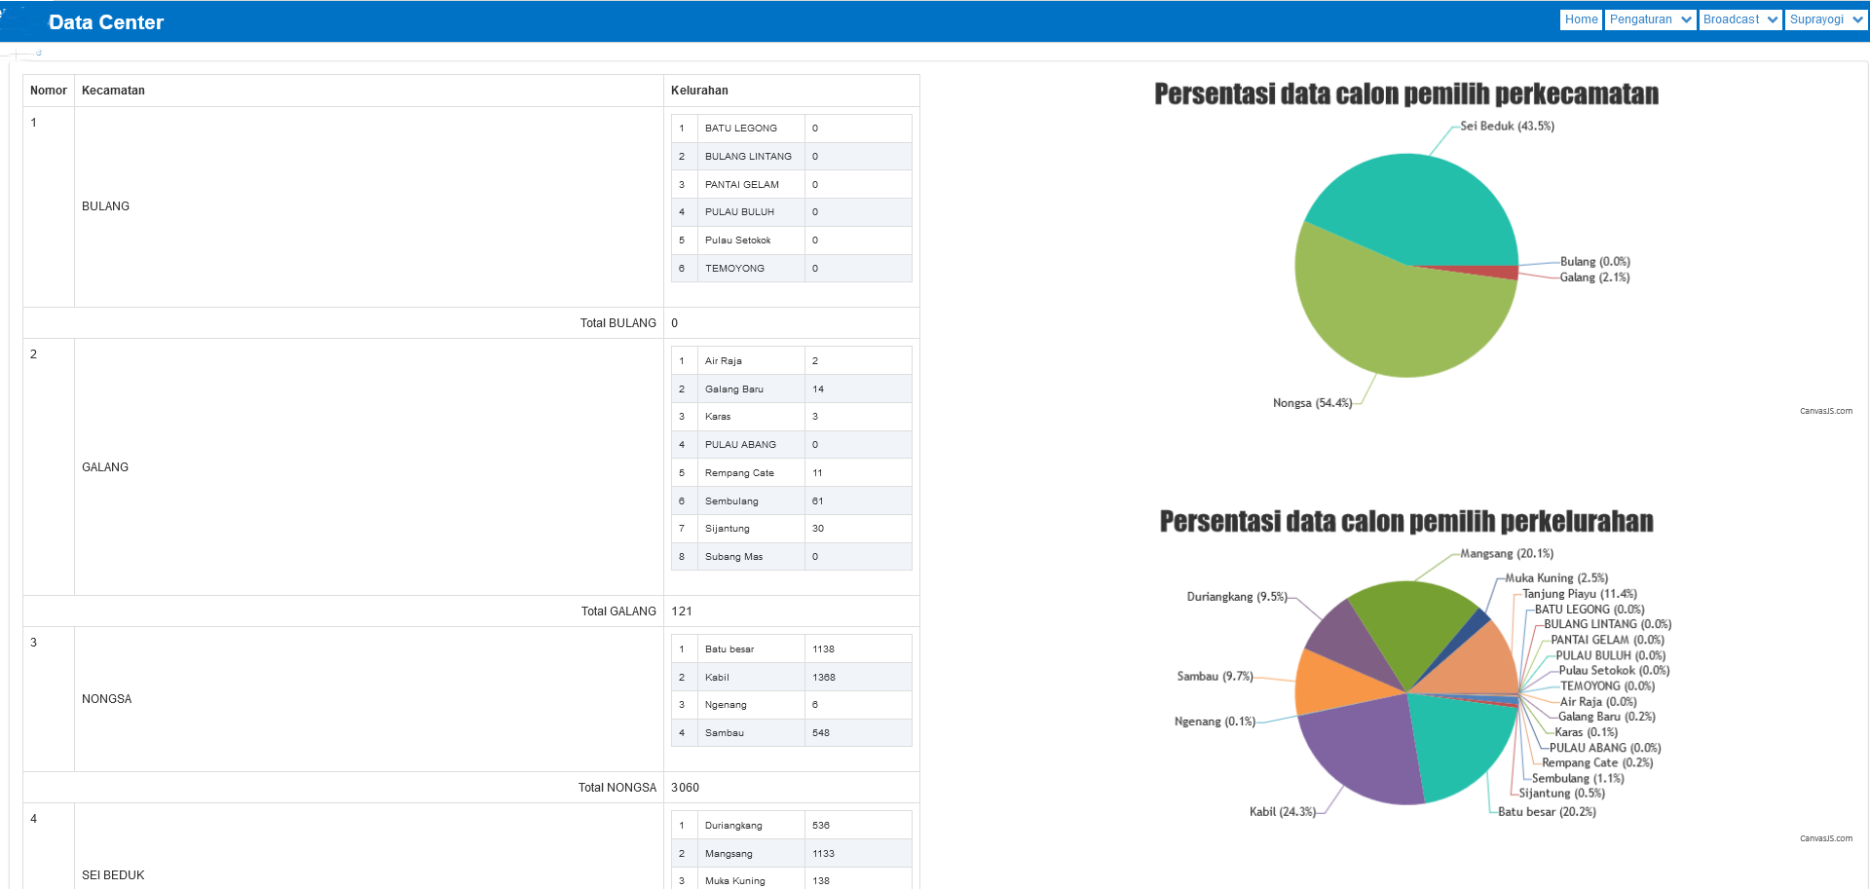
Task: Click the Home button in header
Action: (1581, 19)
